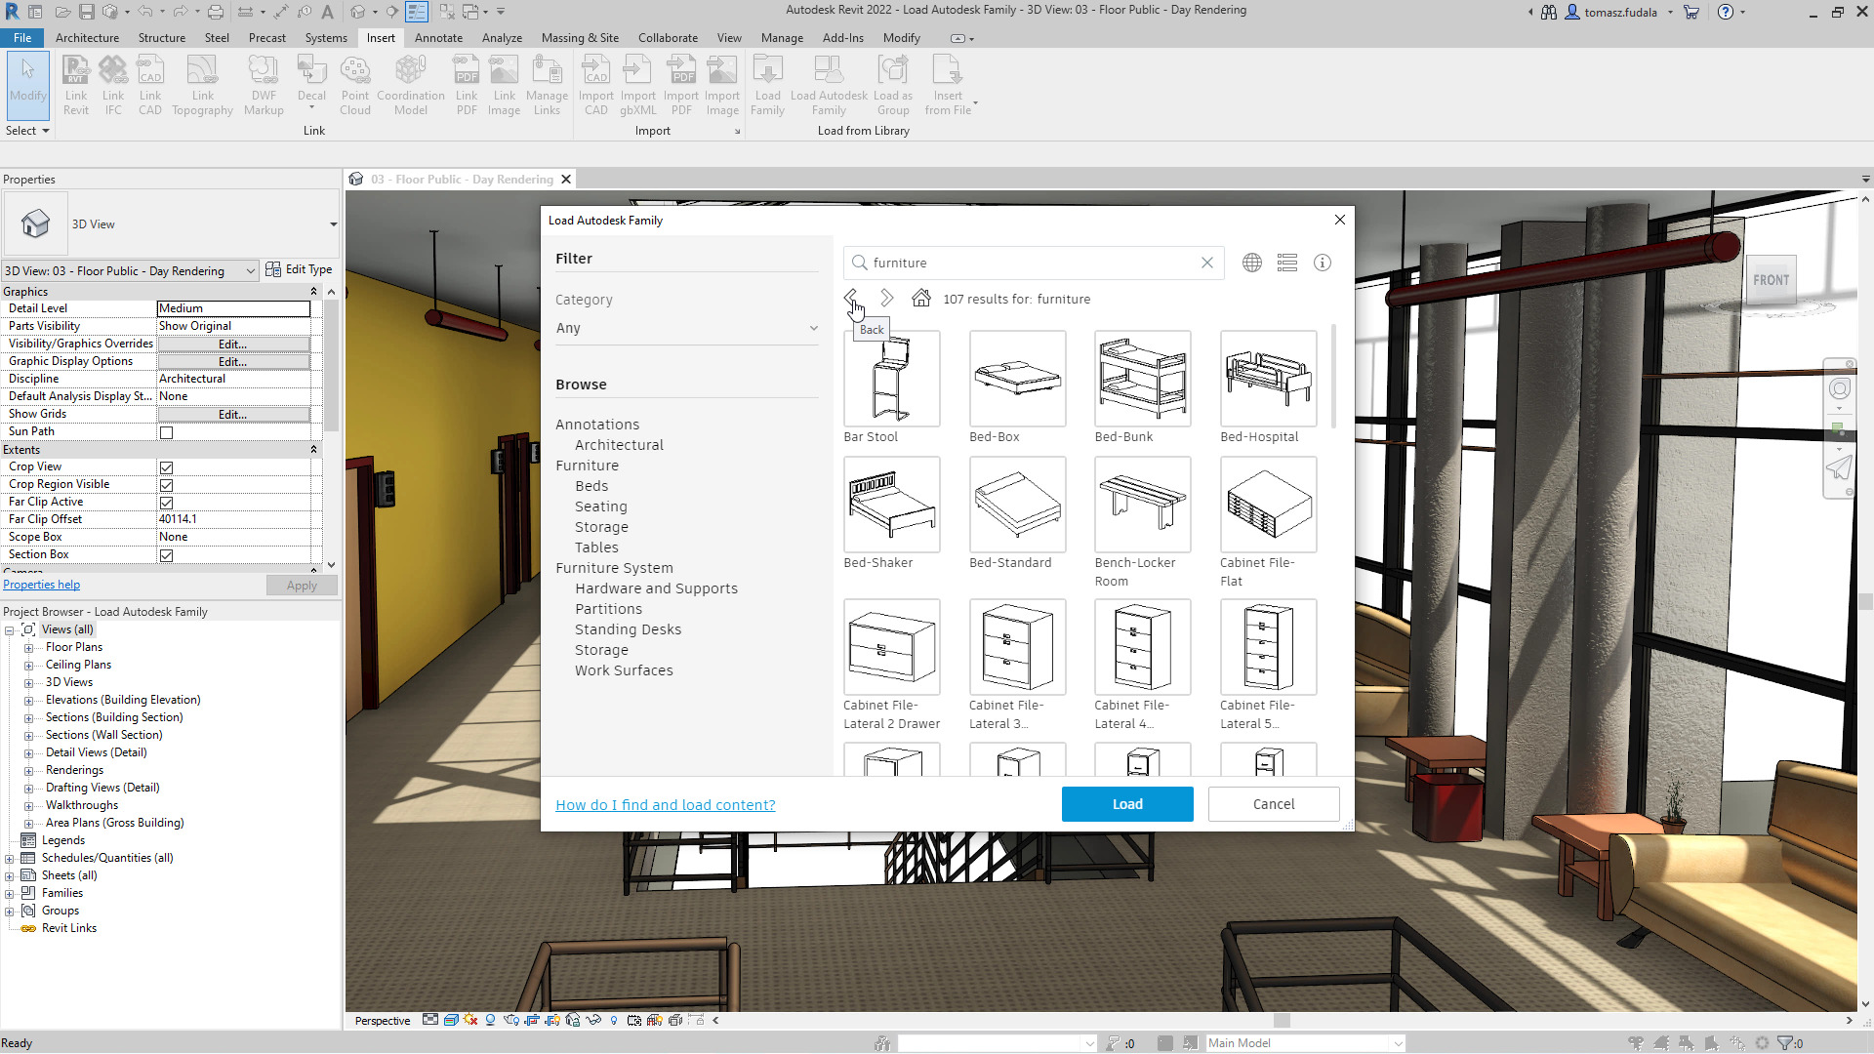Click the search field containing furniture

click(x=1033, y=263)
